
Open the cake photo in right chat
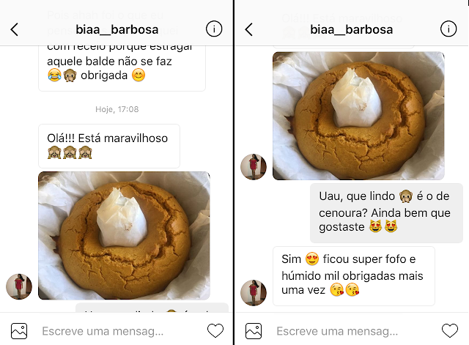coord(358,116)
